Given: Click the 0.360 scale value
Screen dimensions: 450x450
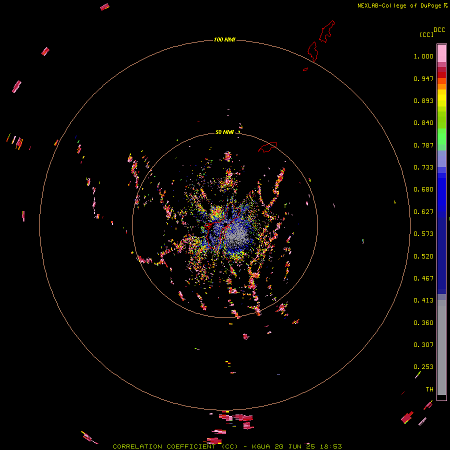Looking at the screenshot, I should 423,323.
